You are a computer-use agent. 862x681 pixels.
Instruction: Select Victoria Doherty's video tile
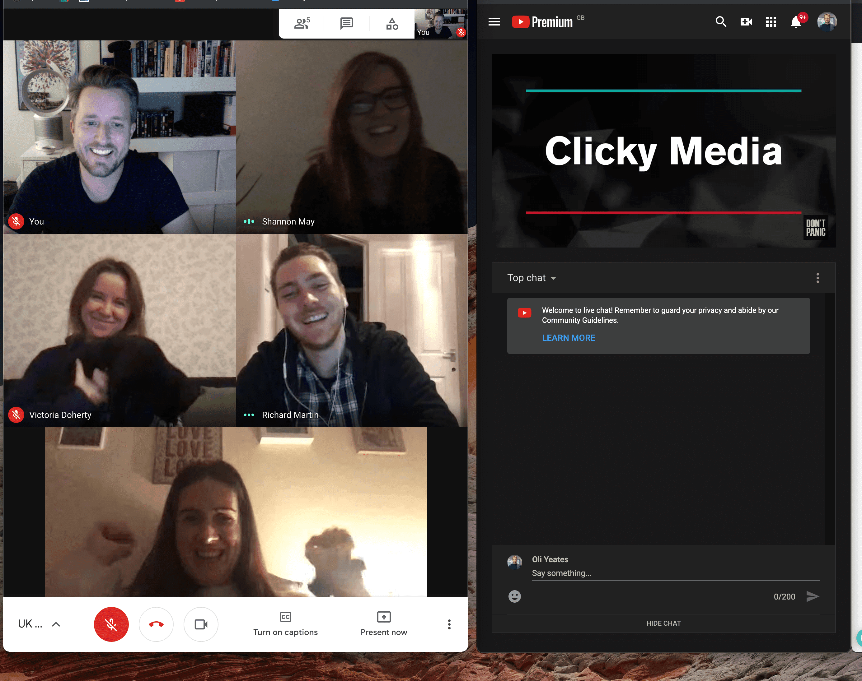click(120, 330)
